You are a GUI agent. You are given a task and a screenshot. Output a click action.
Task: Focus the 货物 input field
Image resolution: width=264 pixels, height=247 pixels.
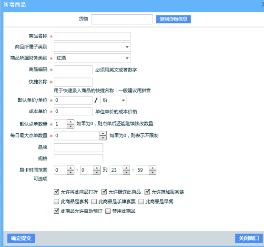(122, 19)
